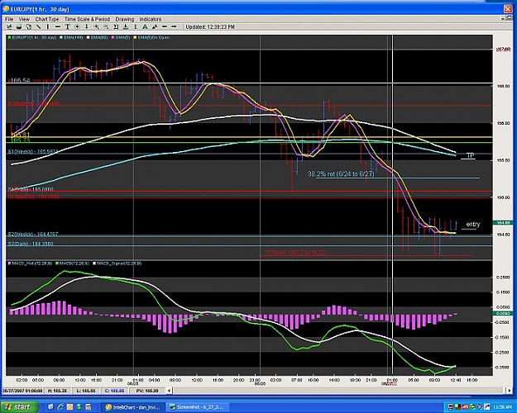Click the second-to-last dash toolbar icon
Viewport: 517px width, 413px height.
(165, 26)
